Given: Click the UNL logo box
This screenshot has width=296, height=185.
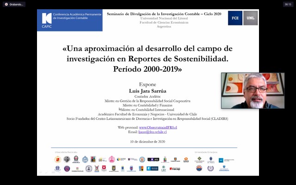Looking at the screenshot, I should [x=250, y=18].
